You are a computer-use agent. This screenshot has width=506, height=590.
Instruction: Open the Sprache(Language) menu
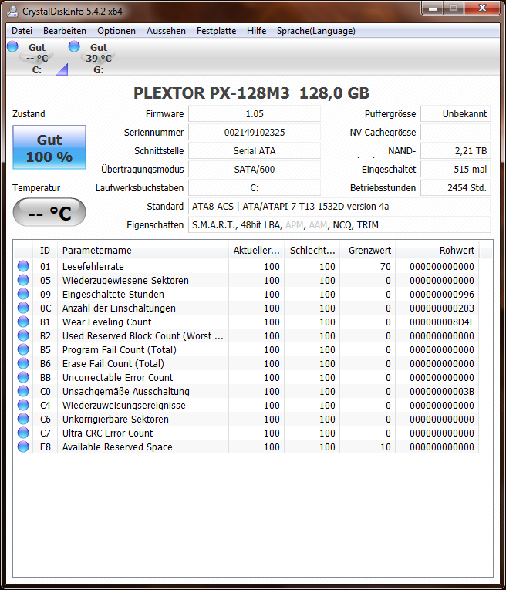click(x=316, y=31)
